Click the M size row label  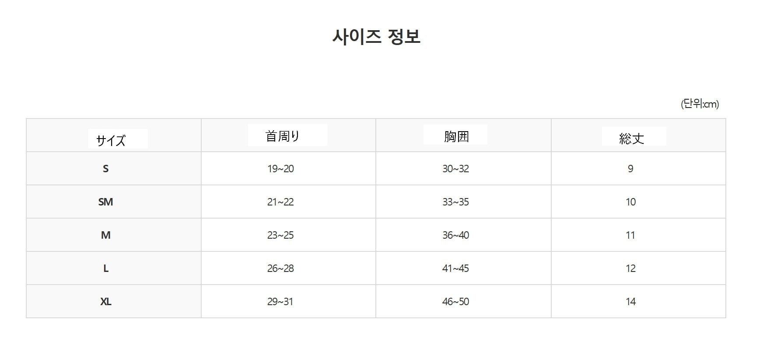[x=105, y=235]
